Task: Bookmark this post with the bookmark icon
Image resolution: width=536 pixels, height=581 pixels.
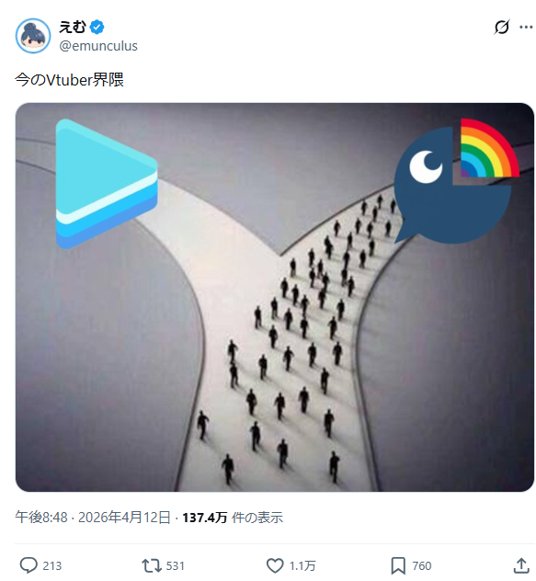Action: point(398,565)
